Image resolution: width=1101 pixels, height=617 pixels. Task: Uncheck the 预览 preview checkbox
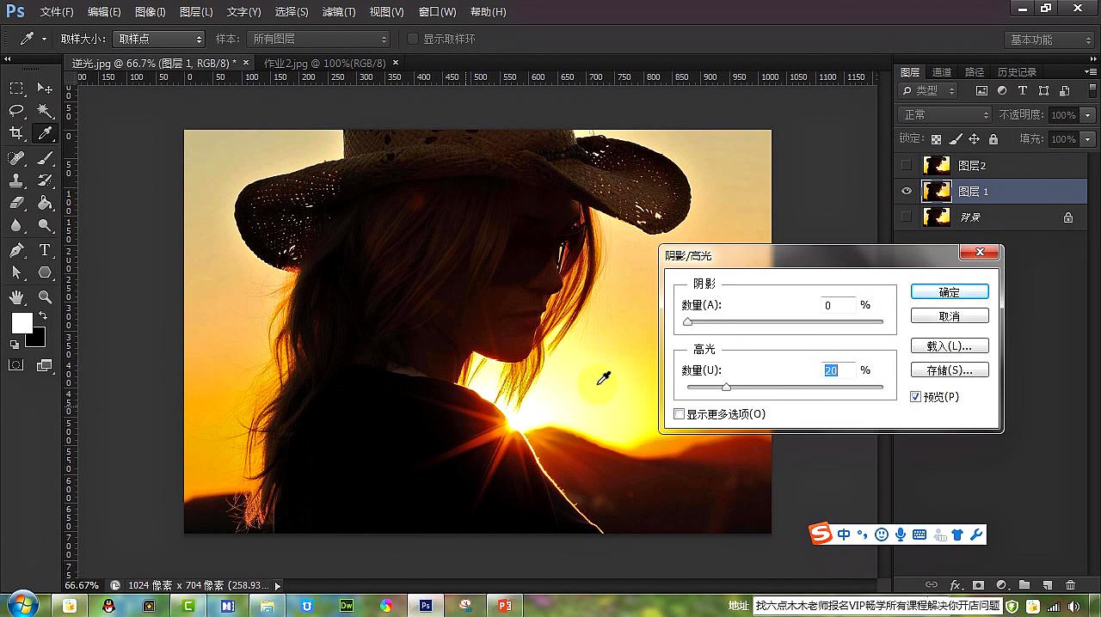916,397
